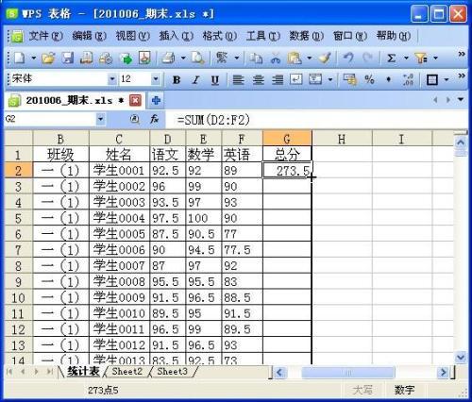Image resolution: width=472 pixels, height=402 pixels.
Task: Cut the selection with the scissors icon
Action: click(x=276, y=59)
